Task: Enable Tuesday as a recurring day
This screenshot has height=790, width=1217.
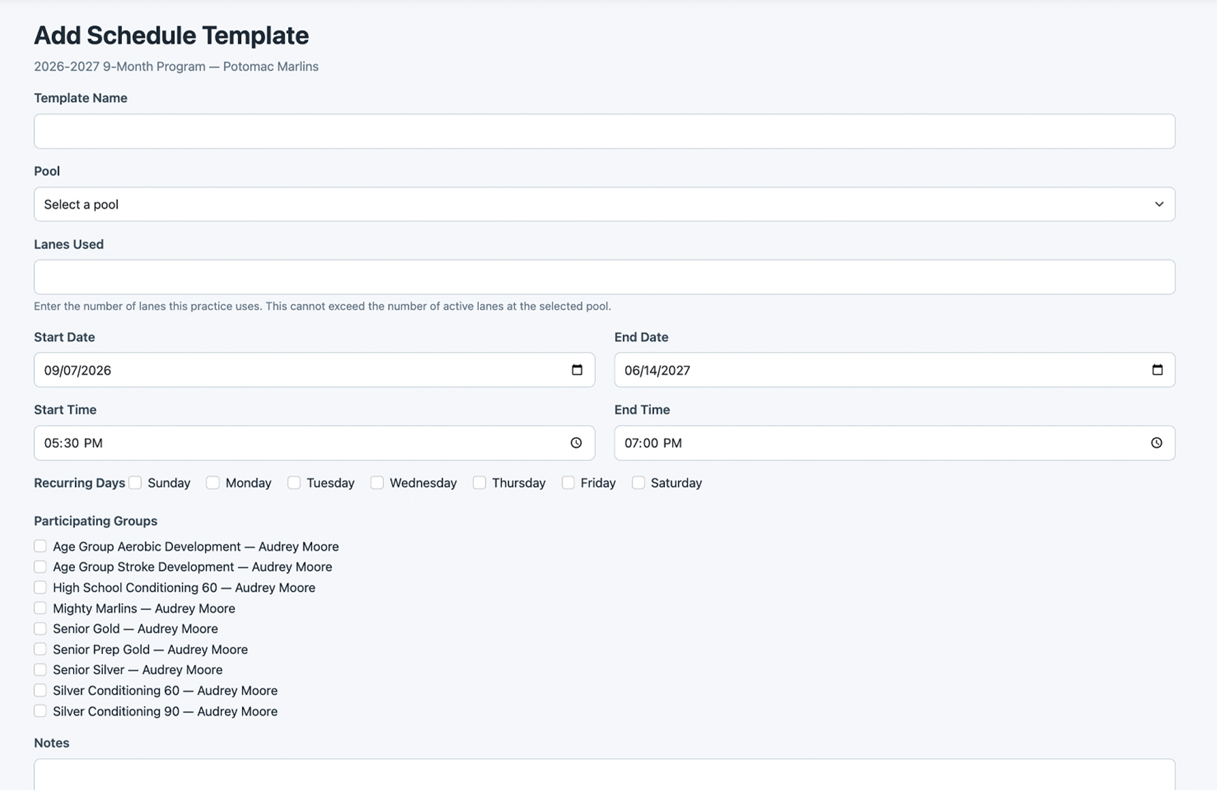Action: coord(294,483)
